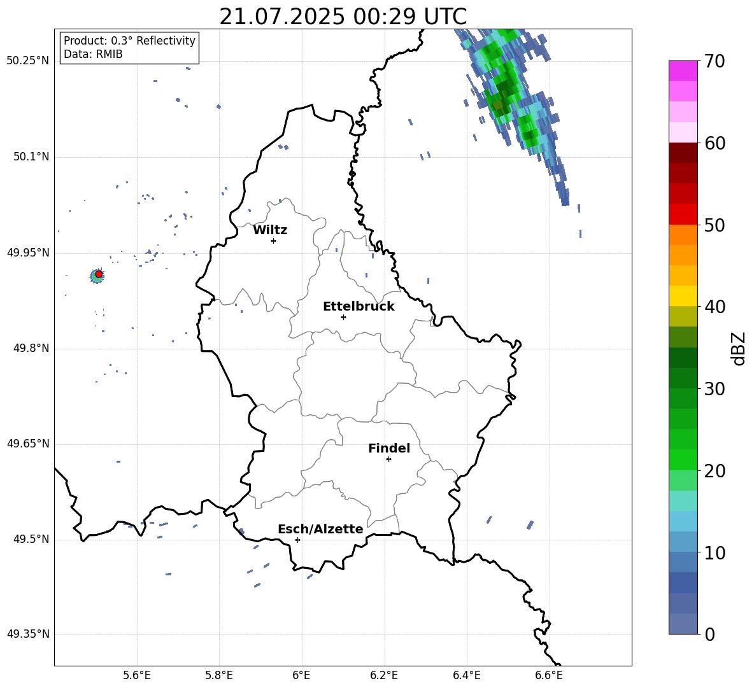Screen dimensions: 754x688
Task: Click the cross marker below Findel
Action: tap(388, 460)
